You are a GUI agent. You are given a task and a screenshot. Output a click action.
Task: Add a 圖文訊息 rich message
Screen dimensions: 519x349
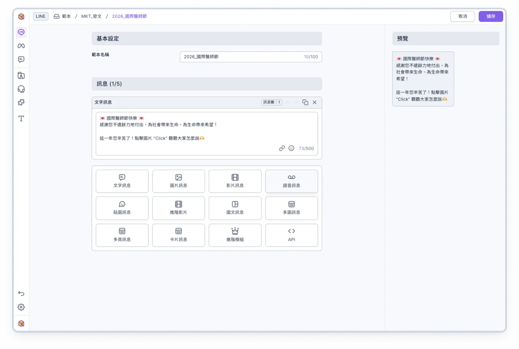pos(235,208)
